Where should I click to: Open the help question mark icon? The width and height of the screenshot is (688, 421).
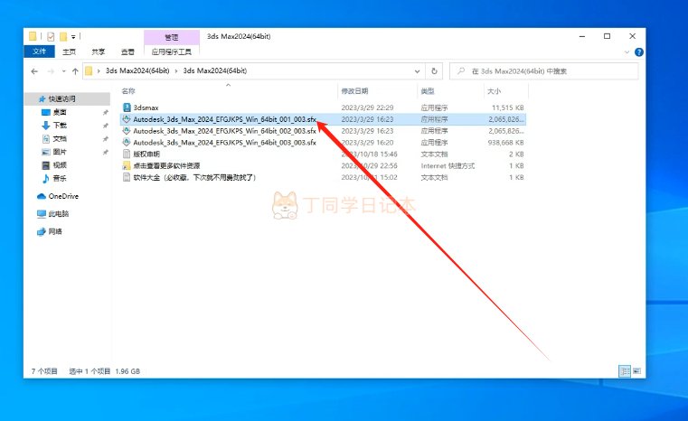(x=639, y=52)
